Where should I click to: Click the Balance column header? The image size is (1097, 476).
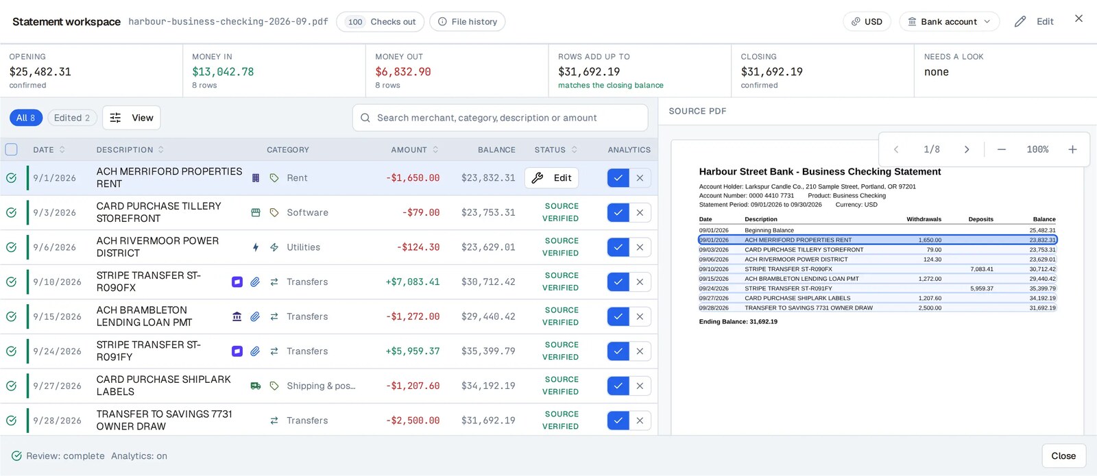(496, 150)
